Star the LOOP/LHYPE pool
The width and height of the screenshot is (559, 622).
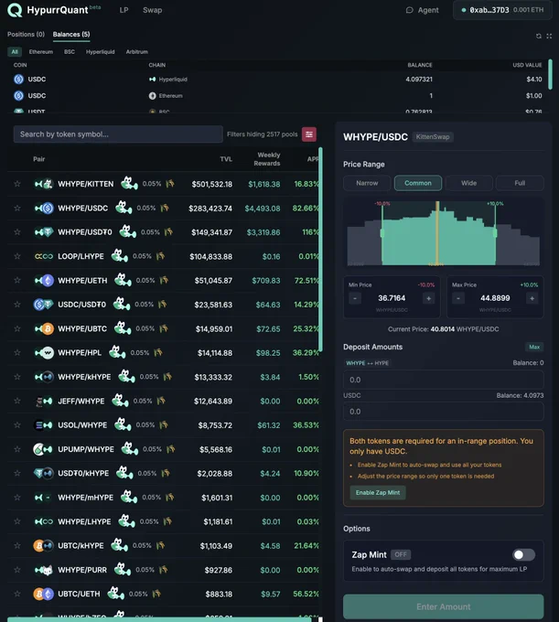(x=17, y=256)
